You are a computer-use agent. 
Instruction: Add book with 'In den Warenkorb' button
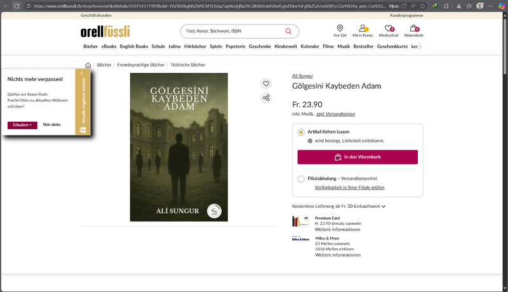(358, 157)
